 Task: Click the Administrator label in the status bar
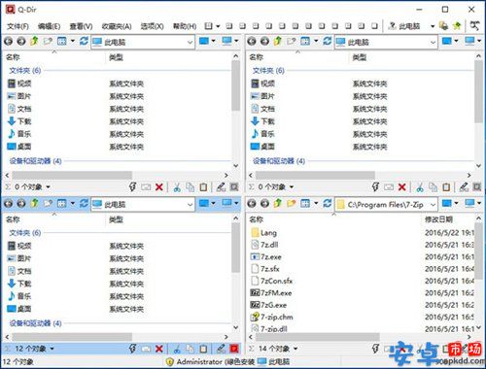click(x=199, y=362)
